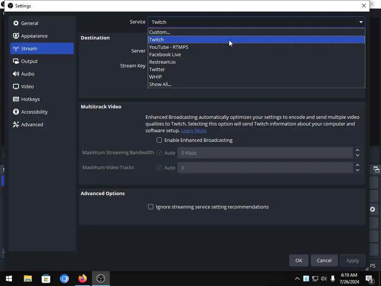Image resolution: width=381 pixels, height=286 pixels.
Task: Select Twitter as the service
Action: click(x=256, y=70)
